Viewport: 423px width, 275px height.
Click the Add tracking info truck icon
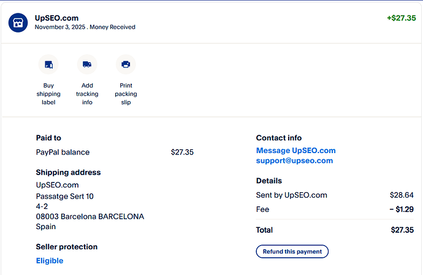(x=87, y=64)
